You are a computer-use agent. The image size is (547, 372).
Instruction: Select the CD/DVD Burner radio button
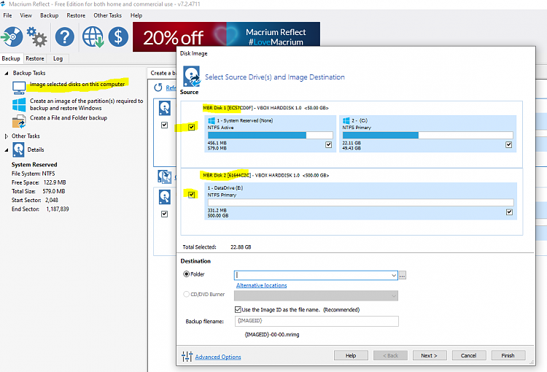pyautogui.click(x=186, y=294)
